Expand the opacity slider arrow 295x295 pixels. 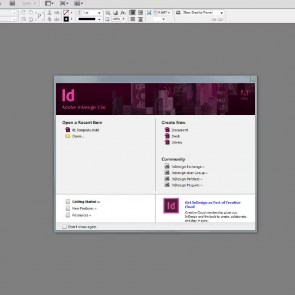124,19
